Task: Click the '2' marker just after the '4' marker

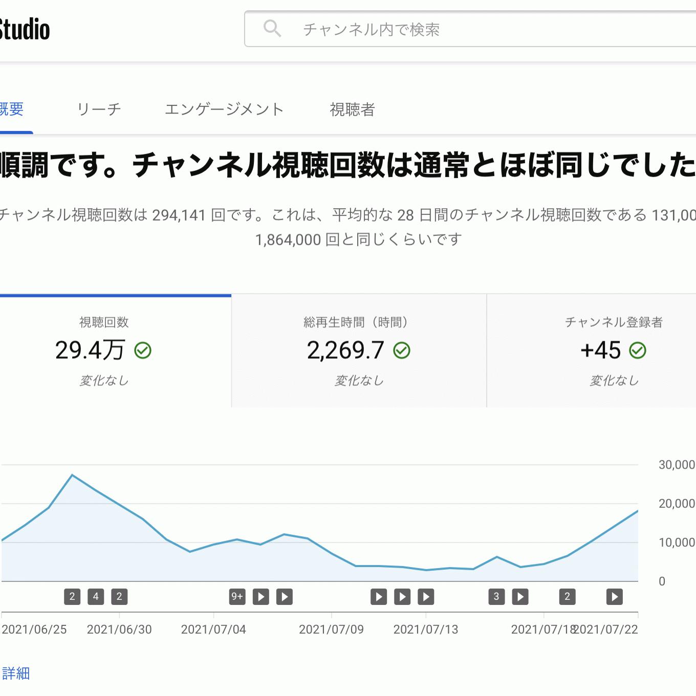Action: click(119, 596)
